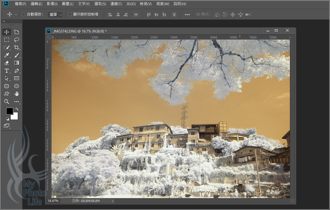Image resolution: width=330 pixels, height=210 pixels.
Task: Click the black foreground color swatch
Action: tap(9, 111)
